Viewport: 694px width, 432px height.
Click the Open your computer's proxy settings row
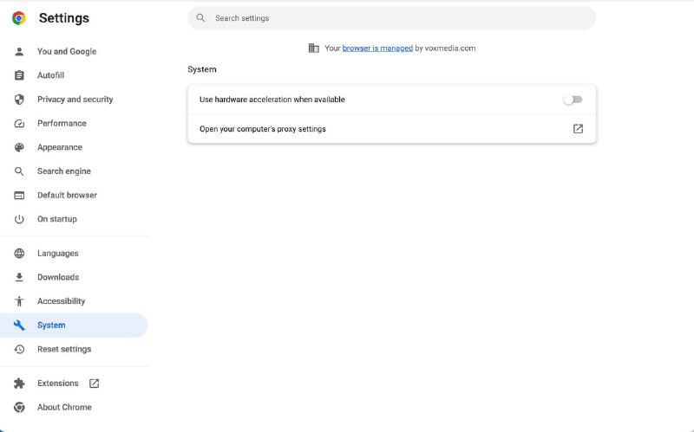click(392, 129)
